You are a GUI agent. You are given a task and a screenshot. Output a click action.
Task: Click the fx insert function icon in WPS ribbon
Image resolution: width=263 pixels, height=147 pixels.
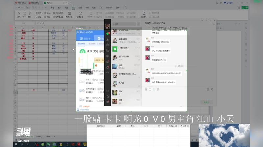coord(19,13)
